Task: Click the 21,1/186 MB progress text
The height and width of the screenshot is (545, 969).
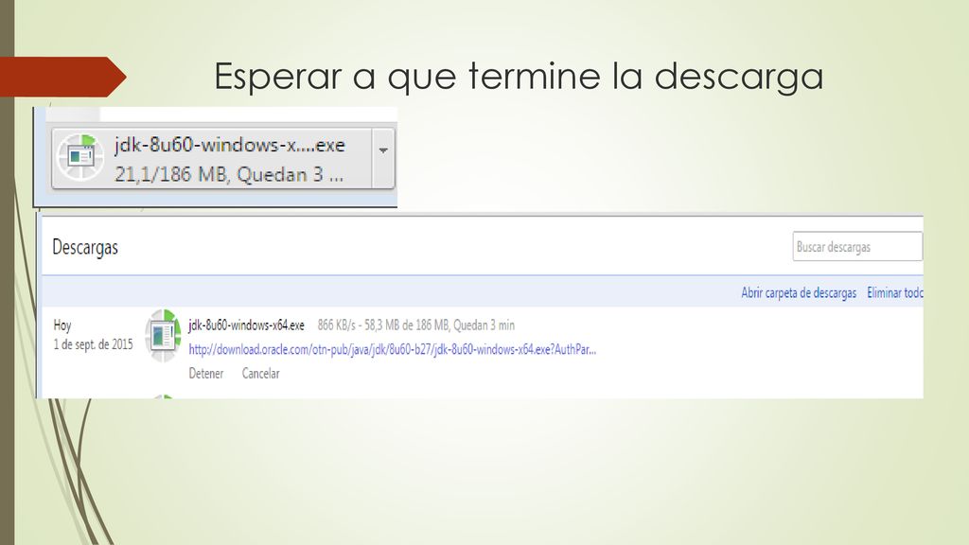Action: [229, 175]
